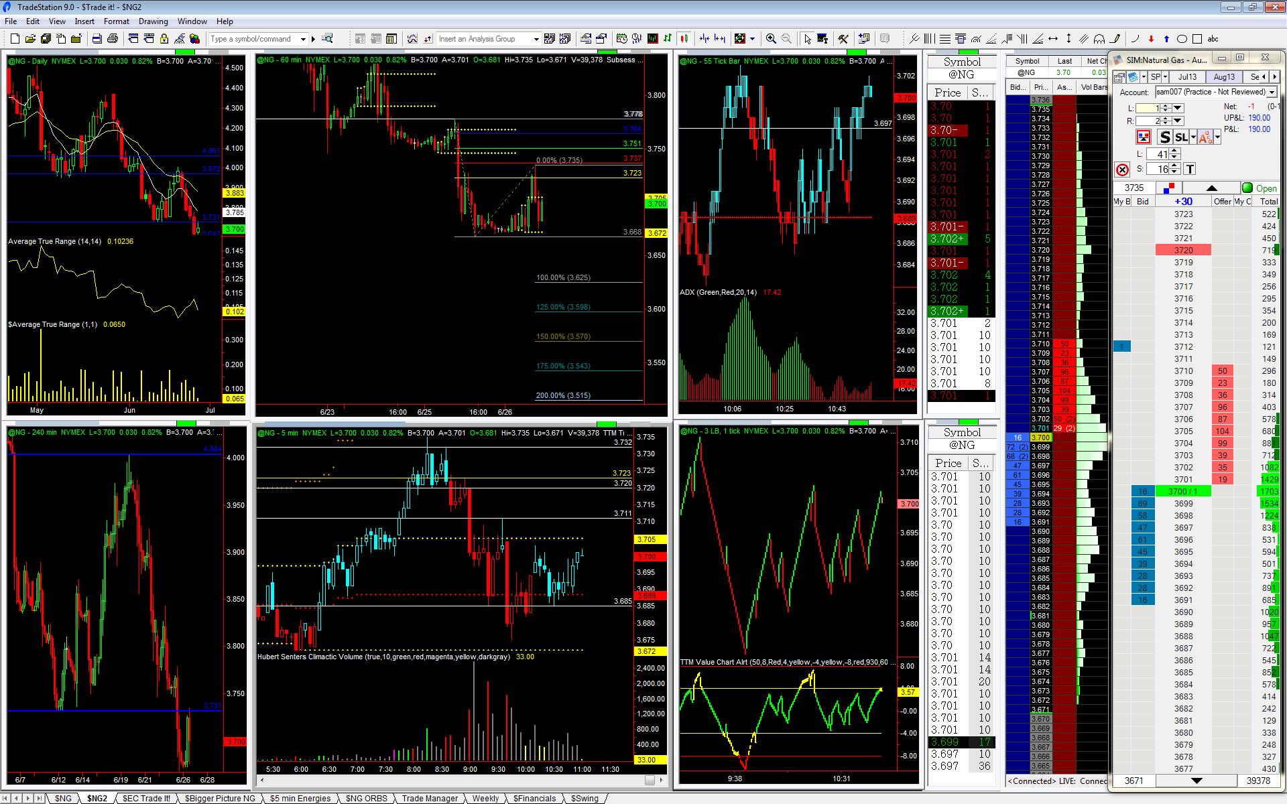Viewport: 1287px width, 804px height.
Task: Toggle the pointer cursor tool
Action: click(x=807, y=39)
